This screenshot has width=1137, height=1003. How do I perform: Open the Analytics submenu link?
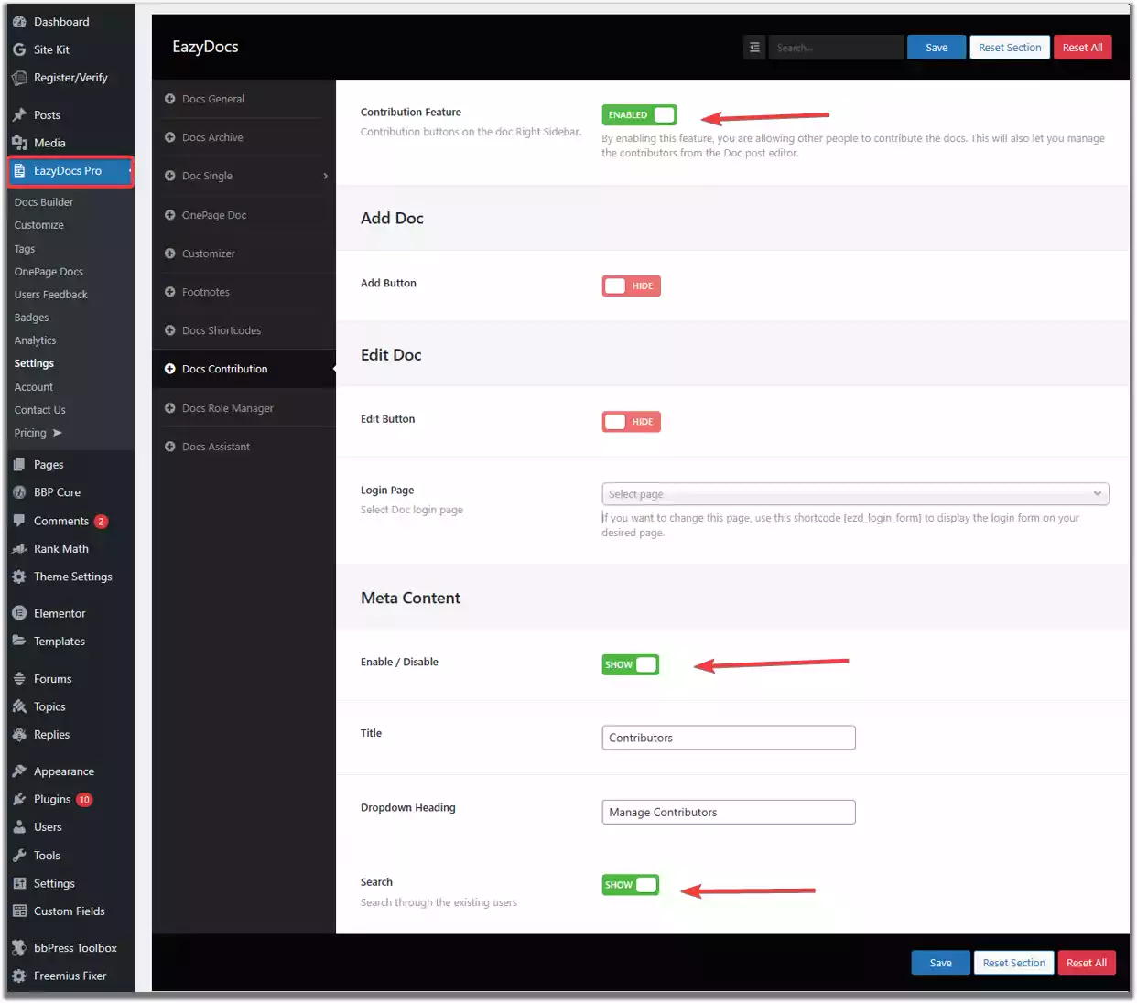pos(35,340)
